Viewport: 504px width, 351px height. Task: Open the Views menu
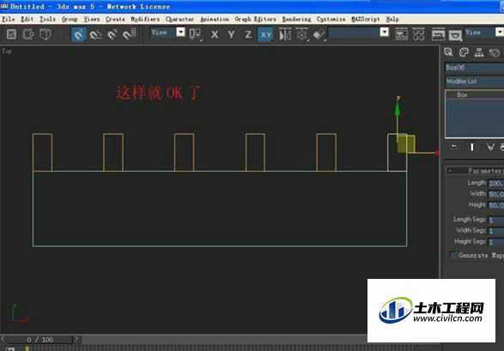tap(92, 19)
